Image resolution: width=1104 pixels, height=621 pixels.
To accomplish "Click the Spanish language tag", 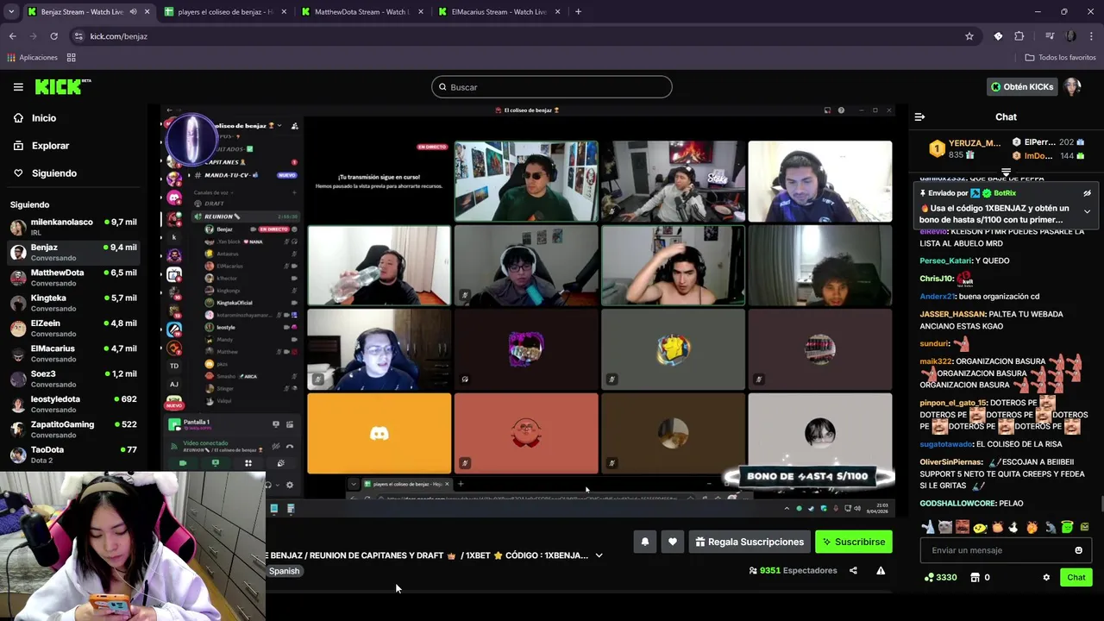I will (x=284, y=571).
